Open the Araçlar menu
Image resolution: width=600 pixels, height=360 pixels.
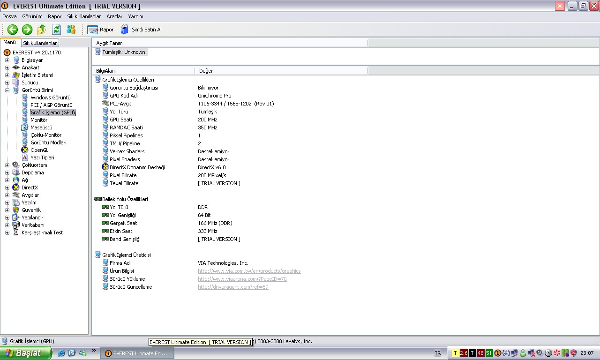114,16
